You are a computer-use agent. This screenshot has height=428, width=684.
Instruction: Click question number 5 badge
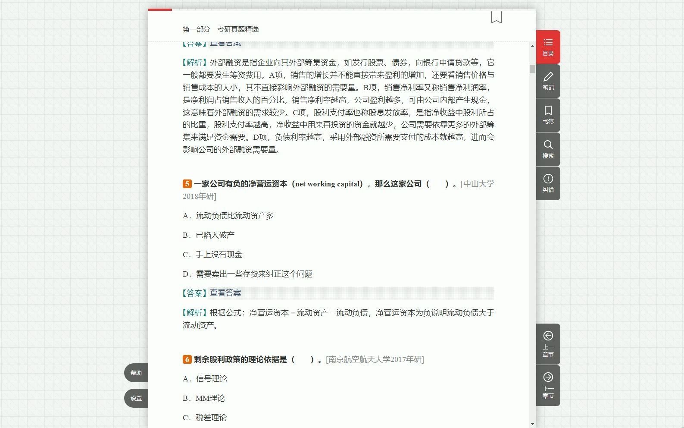187,184
